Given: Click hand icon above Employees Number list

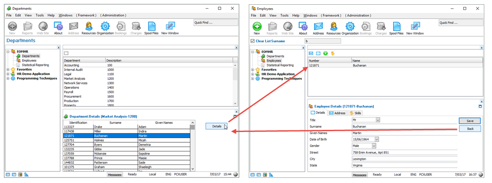Looking at the screenshot, I should point(333,54).
